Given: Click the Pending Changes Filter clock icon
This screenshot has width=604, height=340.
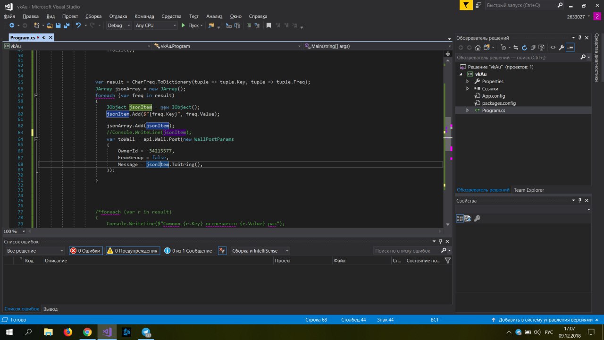Looking at the screenshot, I should [x=504, y=47].
